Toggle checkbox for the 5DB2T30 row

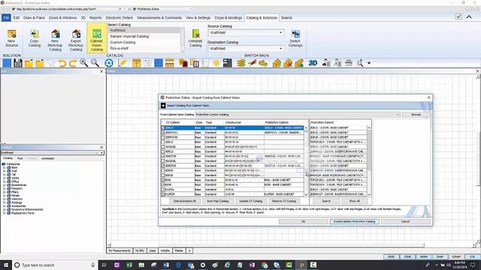point(163,166)
